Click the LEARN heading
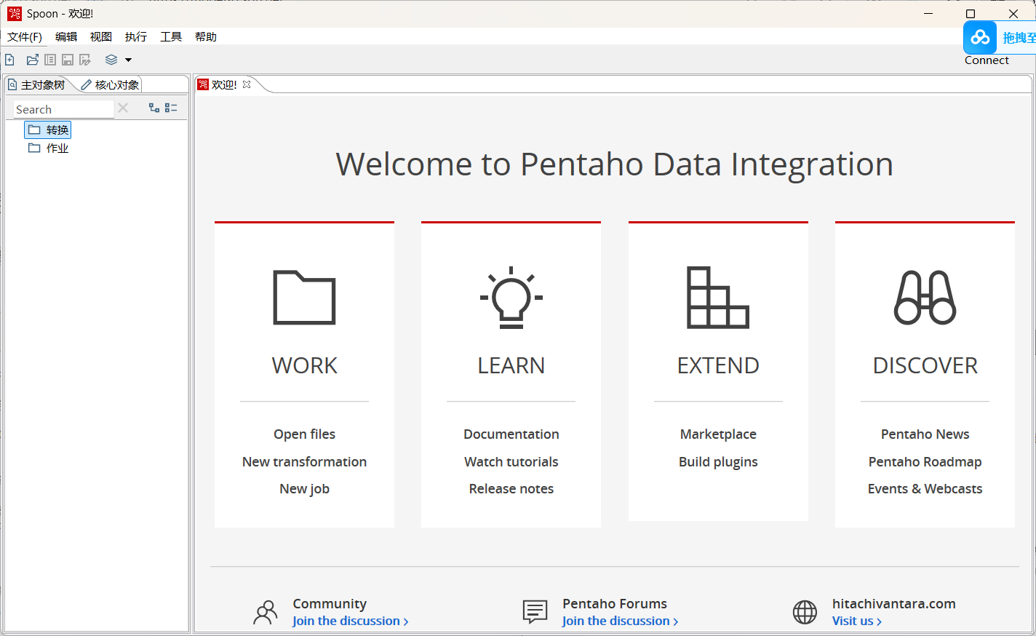Image resolution: width=1036 pixels, height=636 pixels. tap(511, 365)
